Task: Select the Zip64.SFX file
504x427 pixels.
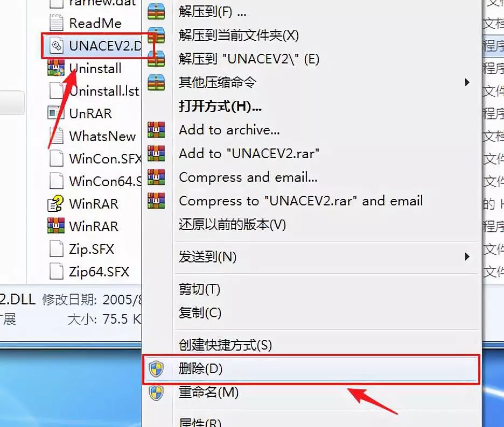Action: 89,272
